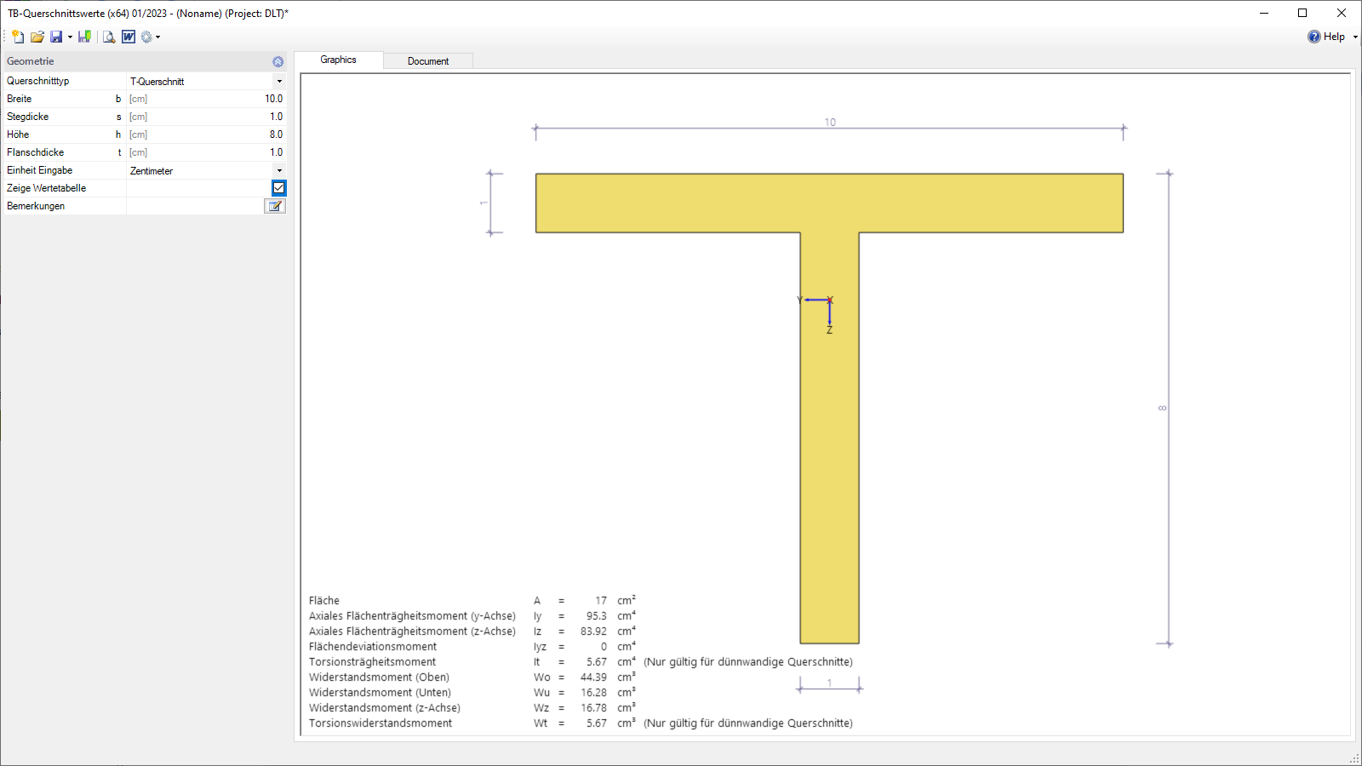Open a file with the folder icon

37,37
